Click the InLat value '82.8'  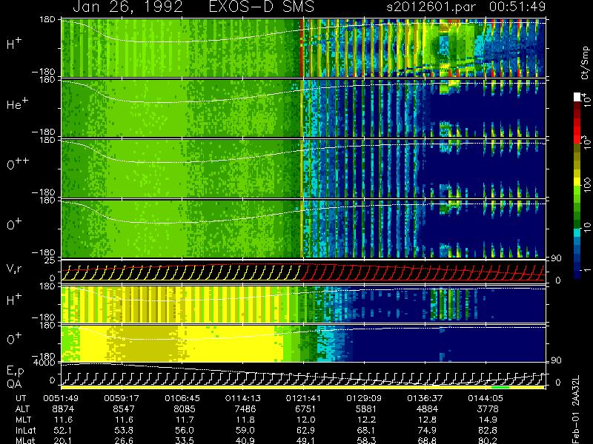click(488, 431)
